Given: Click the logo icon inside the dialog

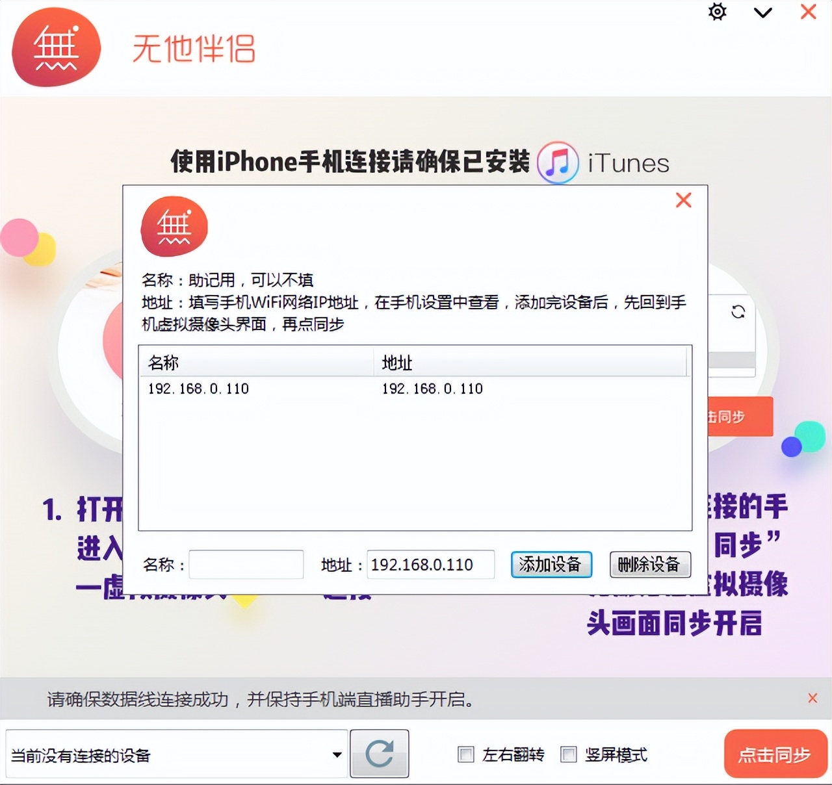Looking at the screenshot, I should (173, 226).
